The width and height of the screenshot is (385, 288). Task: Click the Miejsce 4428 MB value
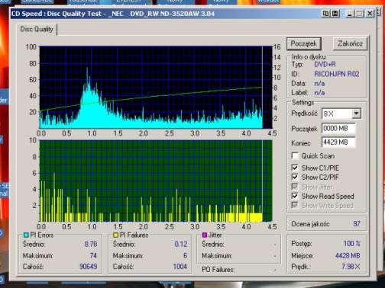pos(348,255)
